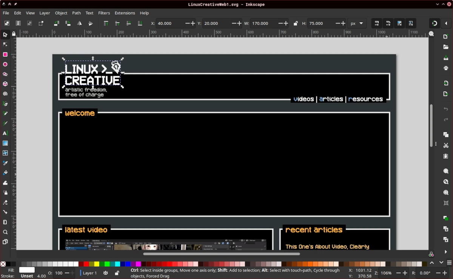
Task: Click the Save document icon
Action: [446, 58]
